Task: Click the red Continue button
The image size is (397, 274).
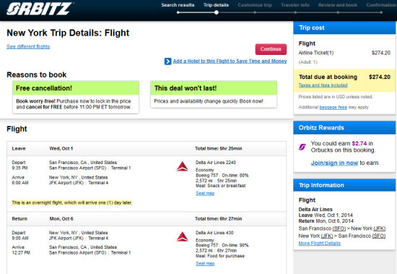Action: coord(271,49)
